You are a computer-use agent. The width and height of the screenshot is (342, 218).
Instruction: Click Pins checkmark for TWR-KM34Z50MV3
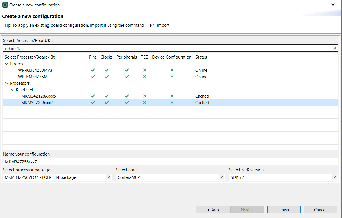click(x=93, y=70)
